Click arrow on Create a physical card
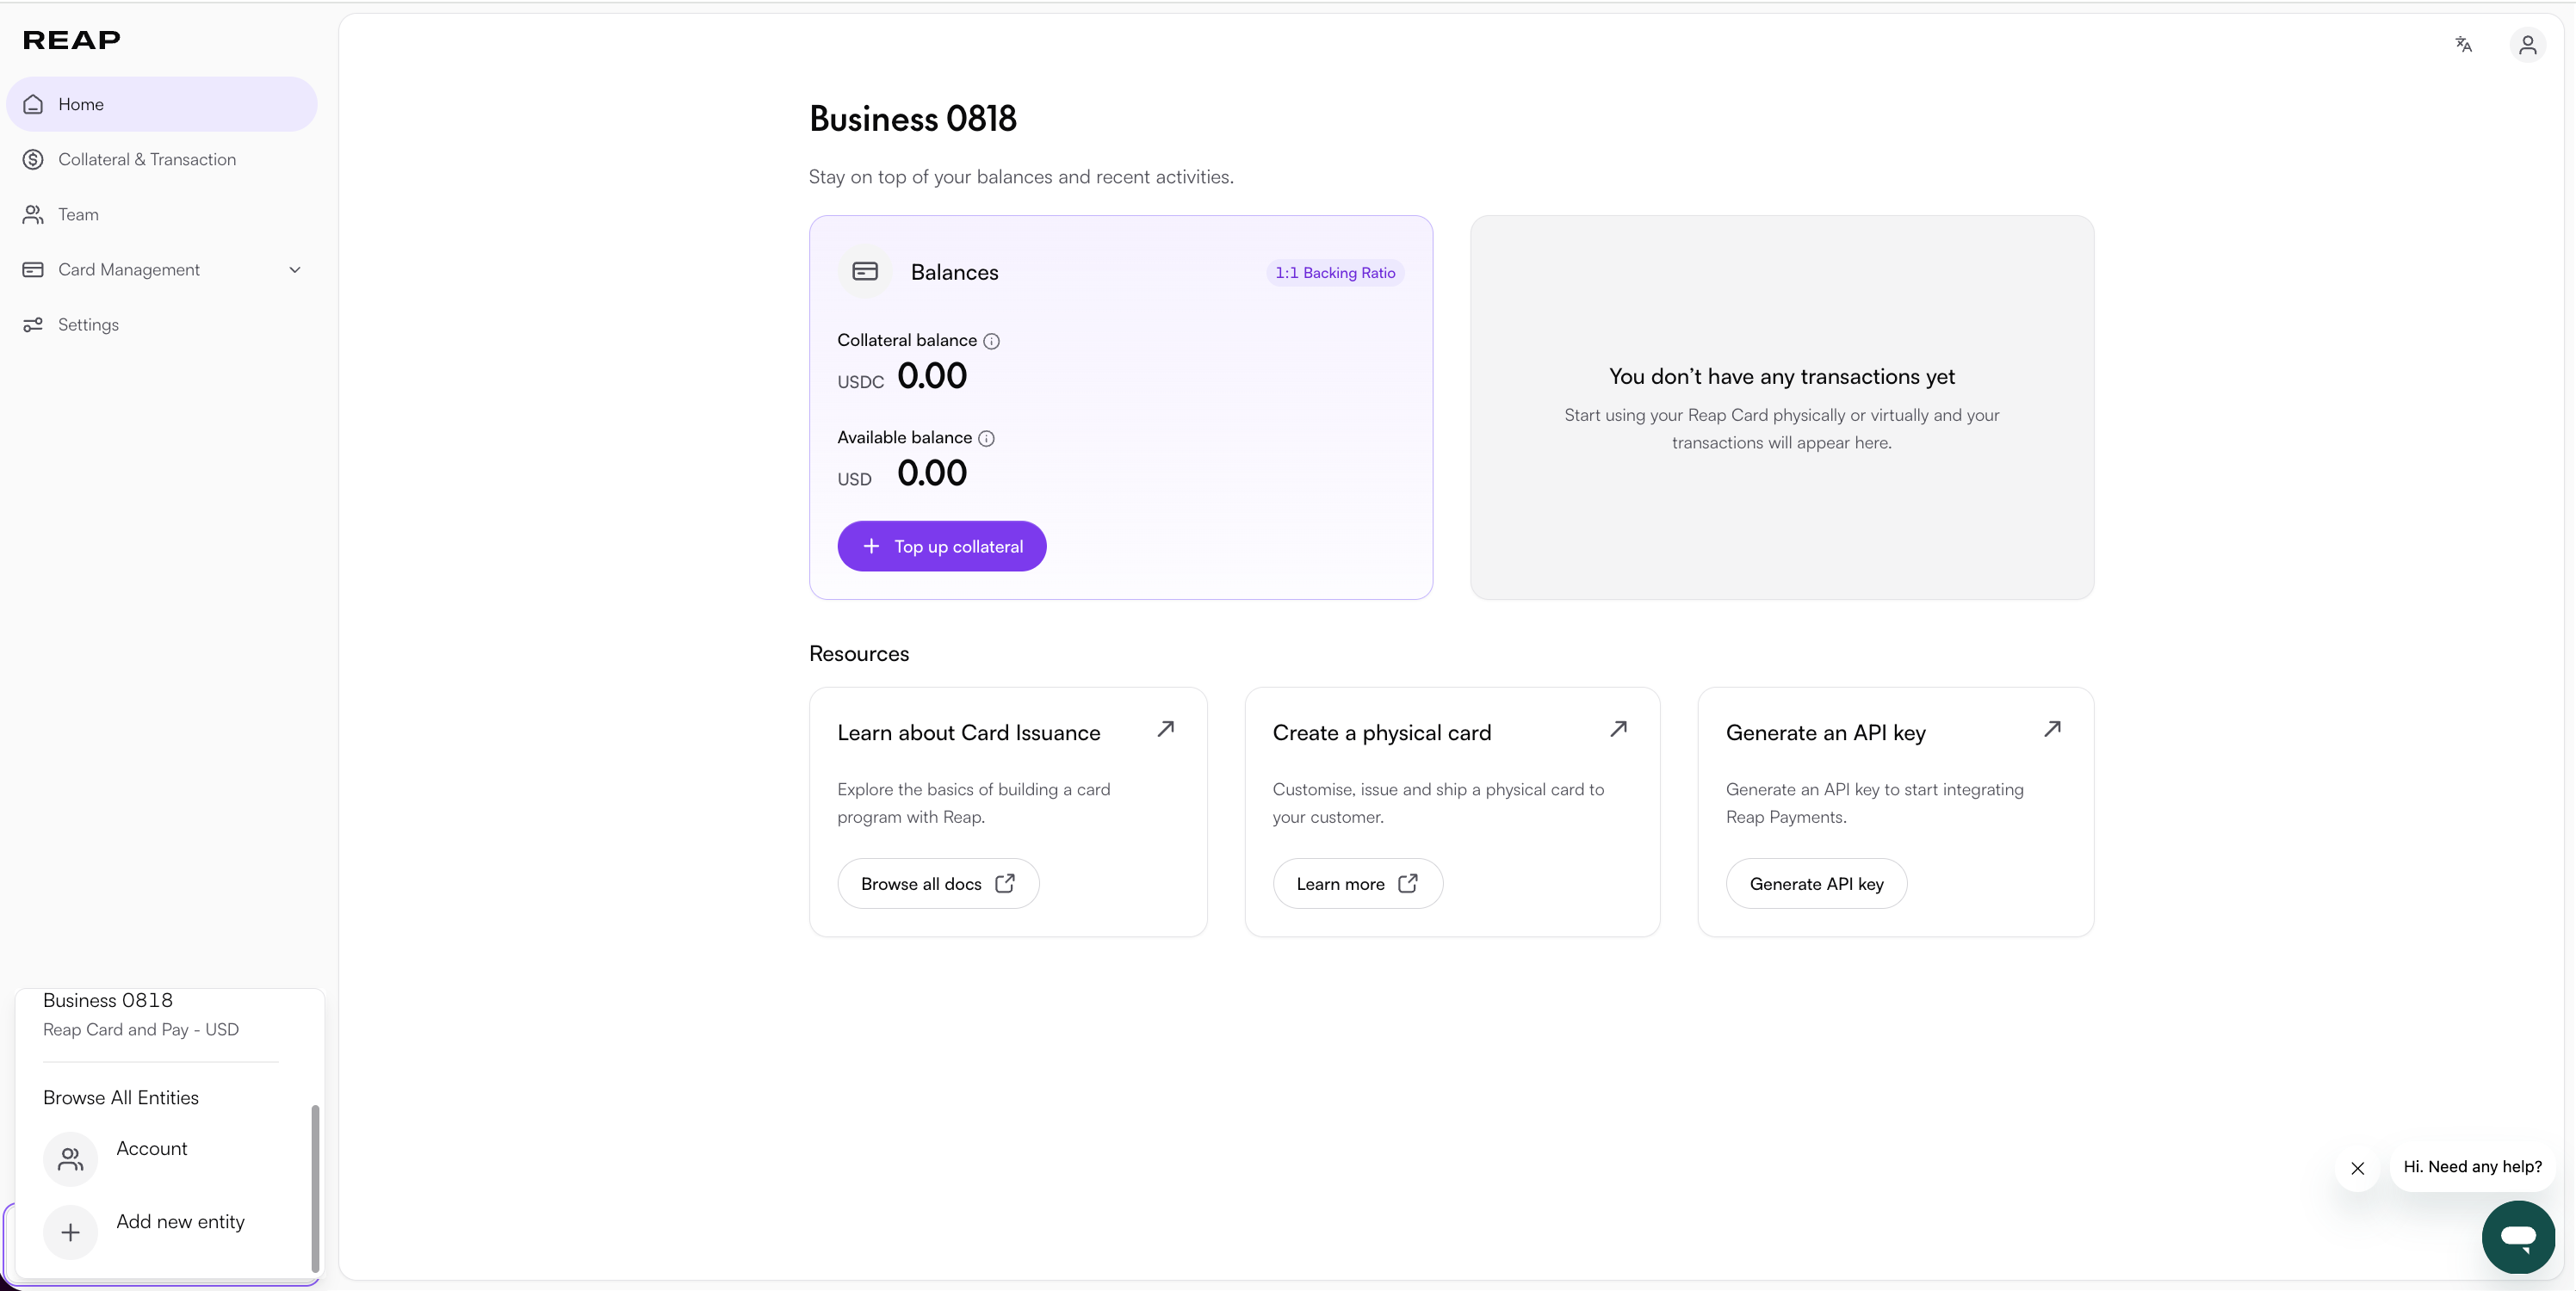Screen dimensions: 2576x1291 1618,729
